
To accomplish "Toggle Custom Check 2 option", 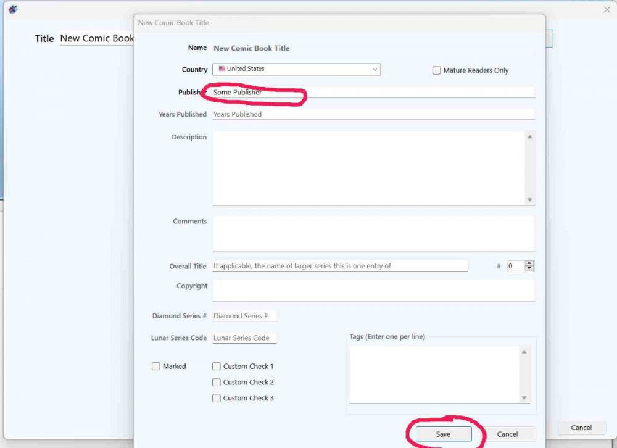I will tap(217, 383).
